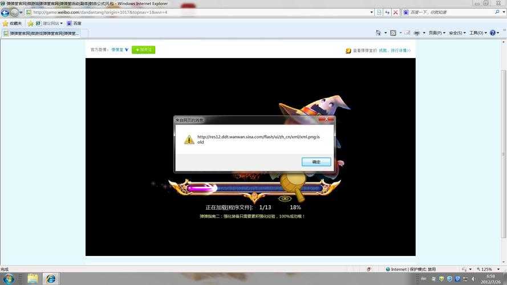Click the blue V verified badge icon
The height and width of the screenshot is (285, 507).
point(127,50)
